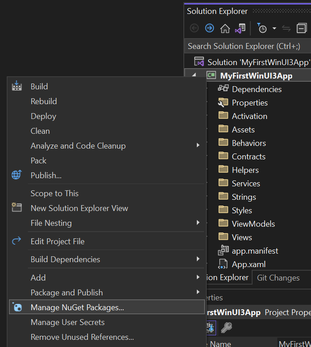Click the Forward navigation arrow icon

[x=209, y=28]
